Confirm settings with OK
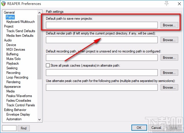This screenshot has height=133, width=184. [x=139, y=128]
